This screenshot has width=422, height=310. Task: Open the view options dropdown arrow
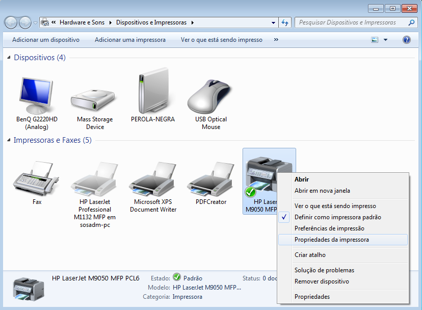385,40
